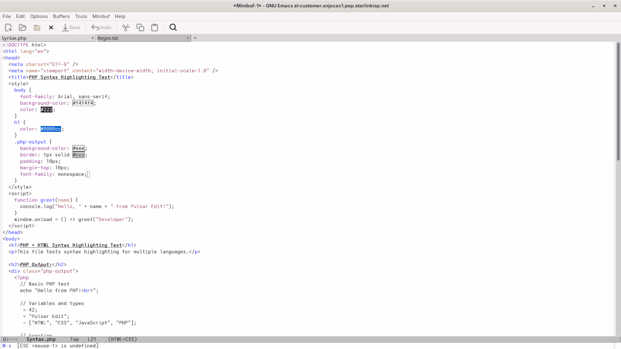
Task: Click the #eee color value
Action: coord(79,148)
